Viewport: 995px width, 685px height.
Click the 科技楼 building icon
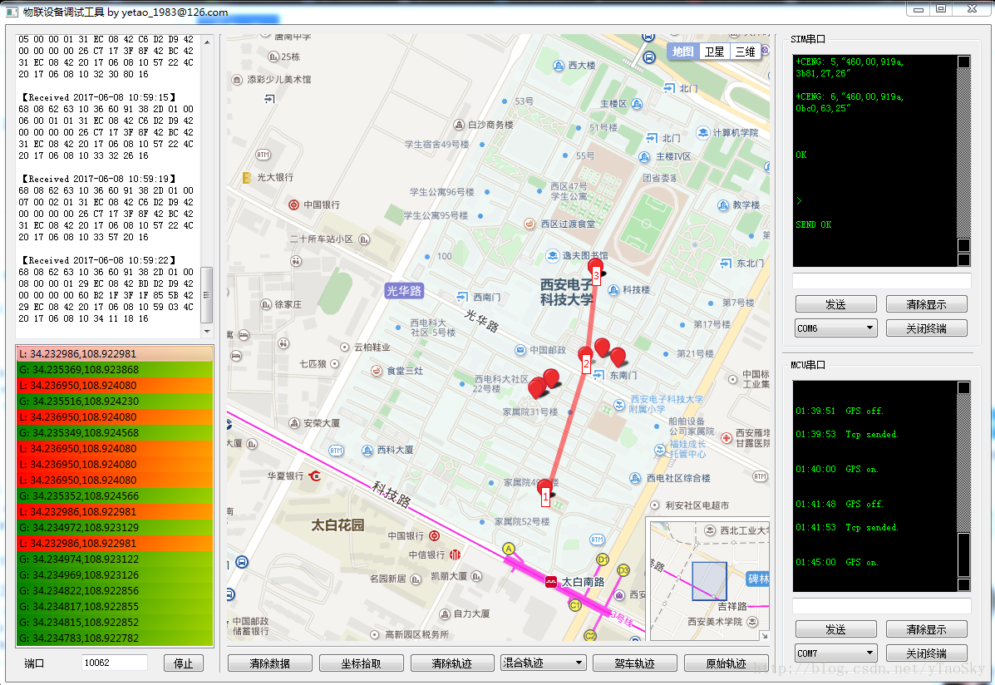click(613, 290)
